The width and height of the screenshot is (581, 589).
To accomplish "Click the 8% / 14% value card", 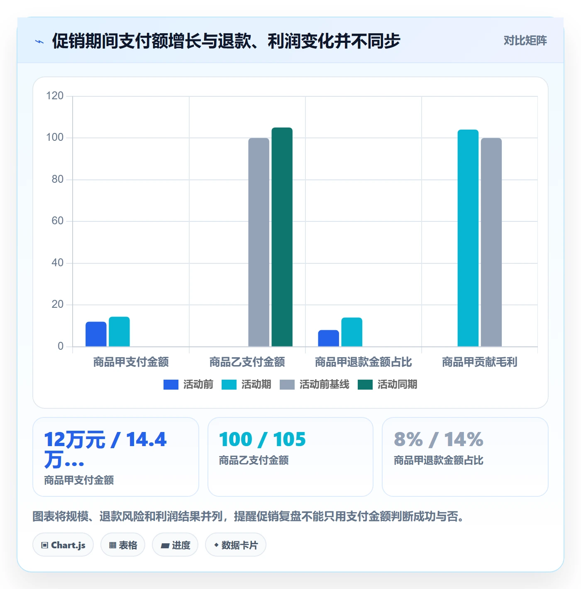I will (465, 457).
